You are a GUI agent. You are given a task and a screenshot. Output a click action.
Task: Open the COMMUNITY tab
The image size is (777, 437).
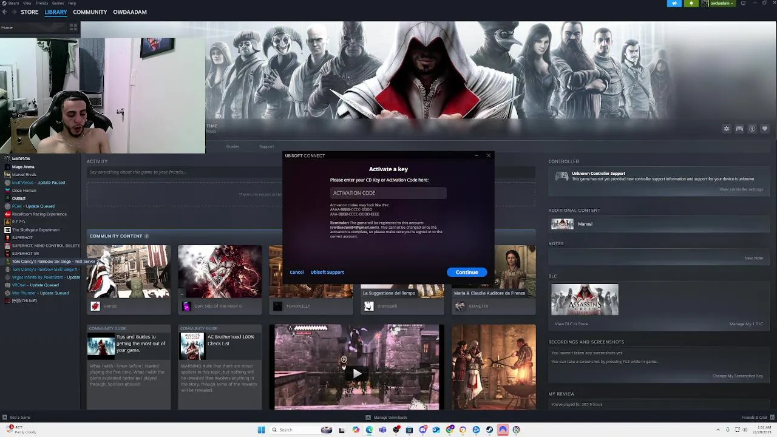90,12
